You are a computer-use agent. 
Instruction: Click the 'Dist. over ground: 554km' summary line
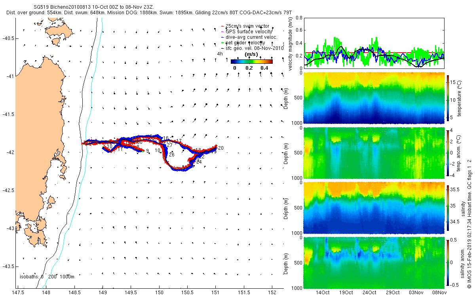click(149, 13)
